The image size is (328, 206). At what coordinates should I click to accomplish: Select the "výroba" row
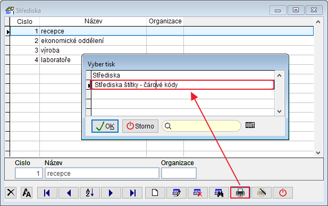tap(162, 50)
